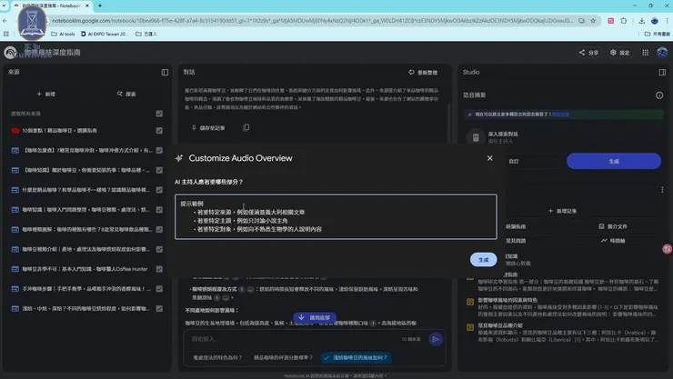Collapse the 來源 sources panel icon

click(165, 72)
